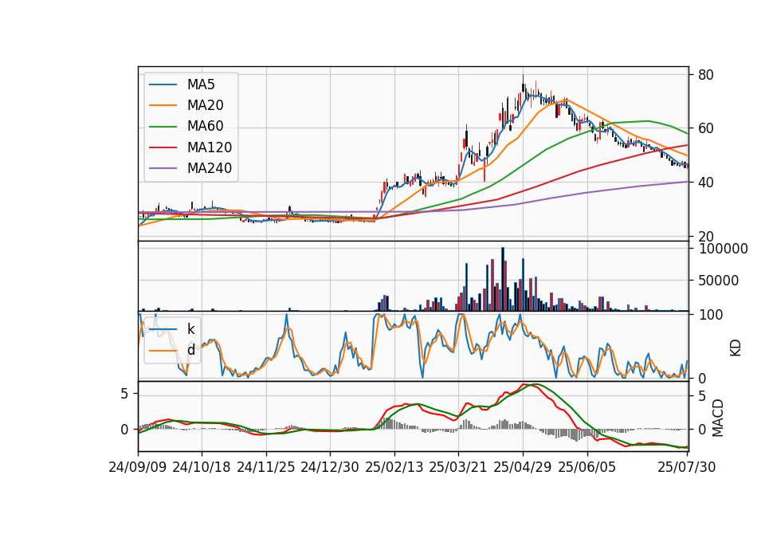Viewport: 765px width, 550px height.
Task: Click the price axis value 60
Action: tap(706, 129)
